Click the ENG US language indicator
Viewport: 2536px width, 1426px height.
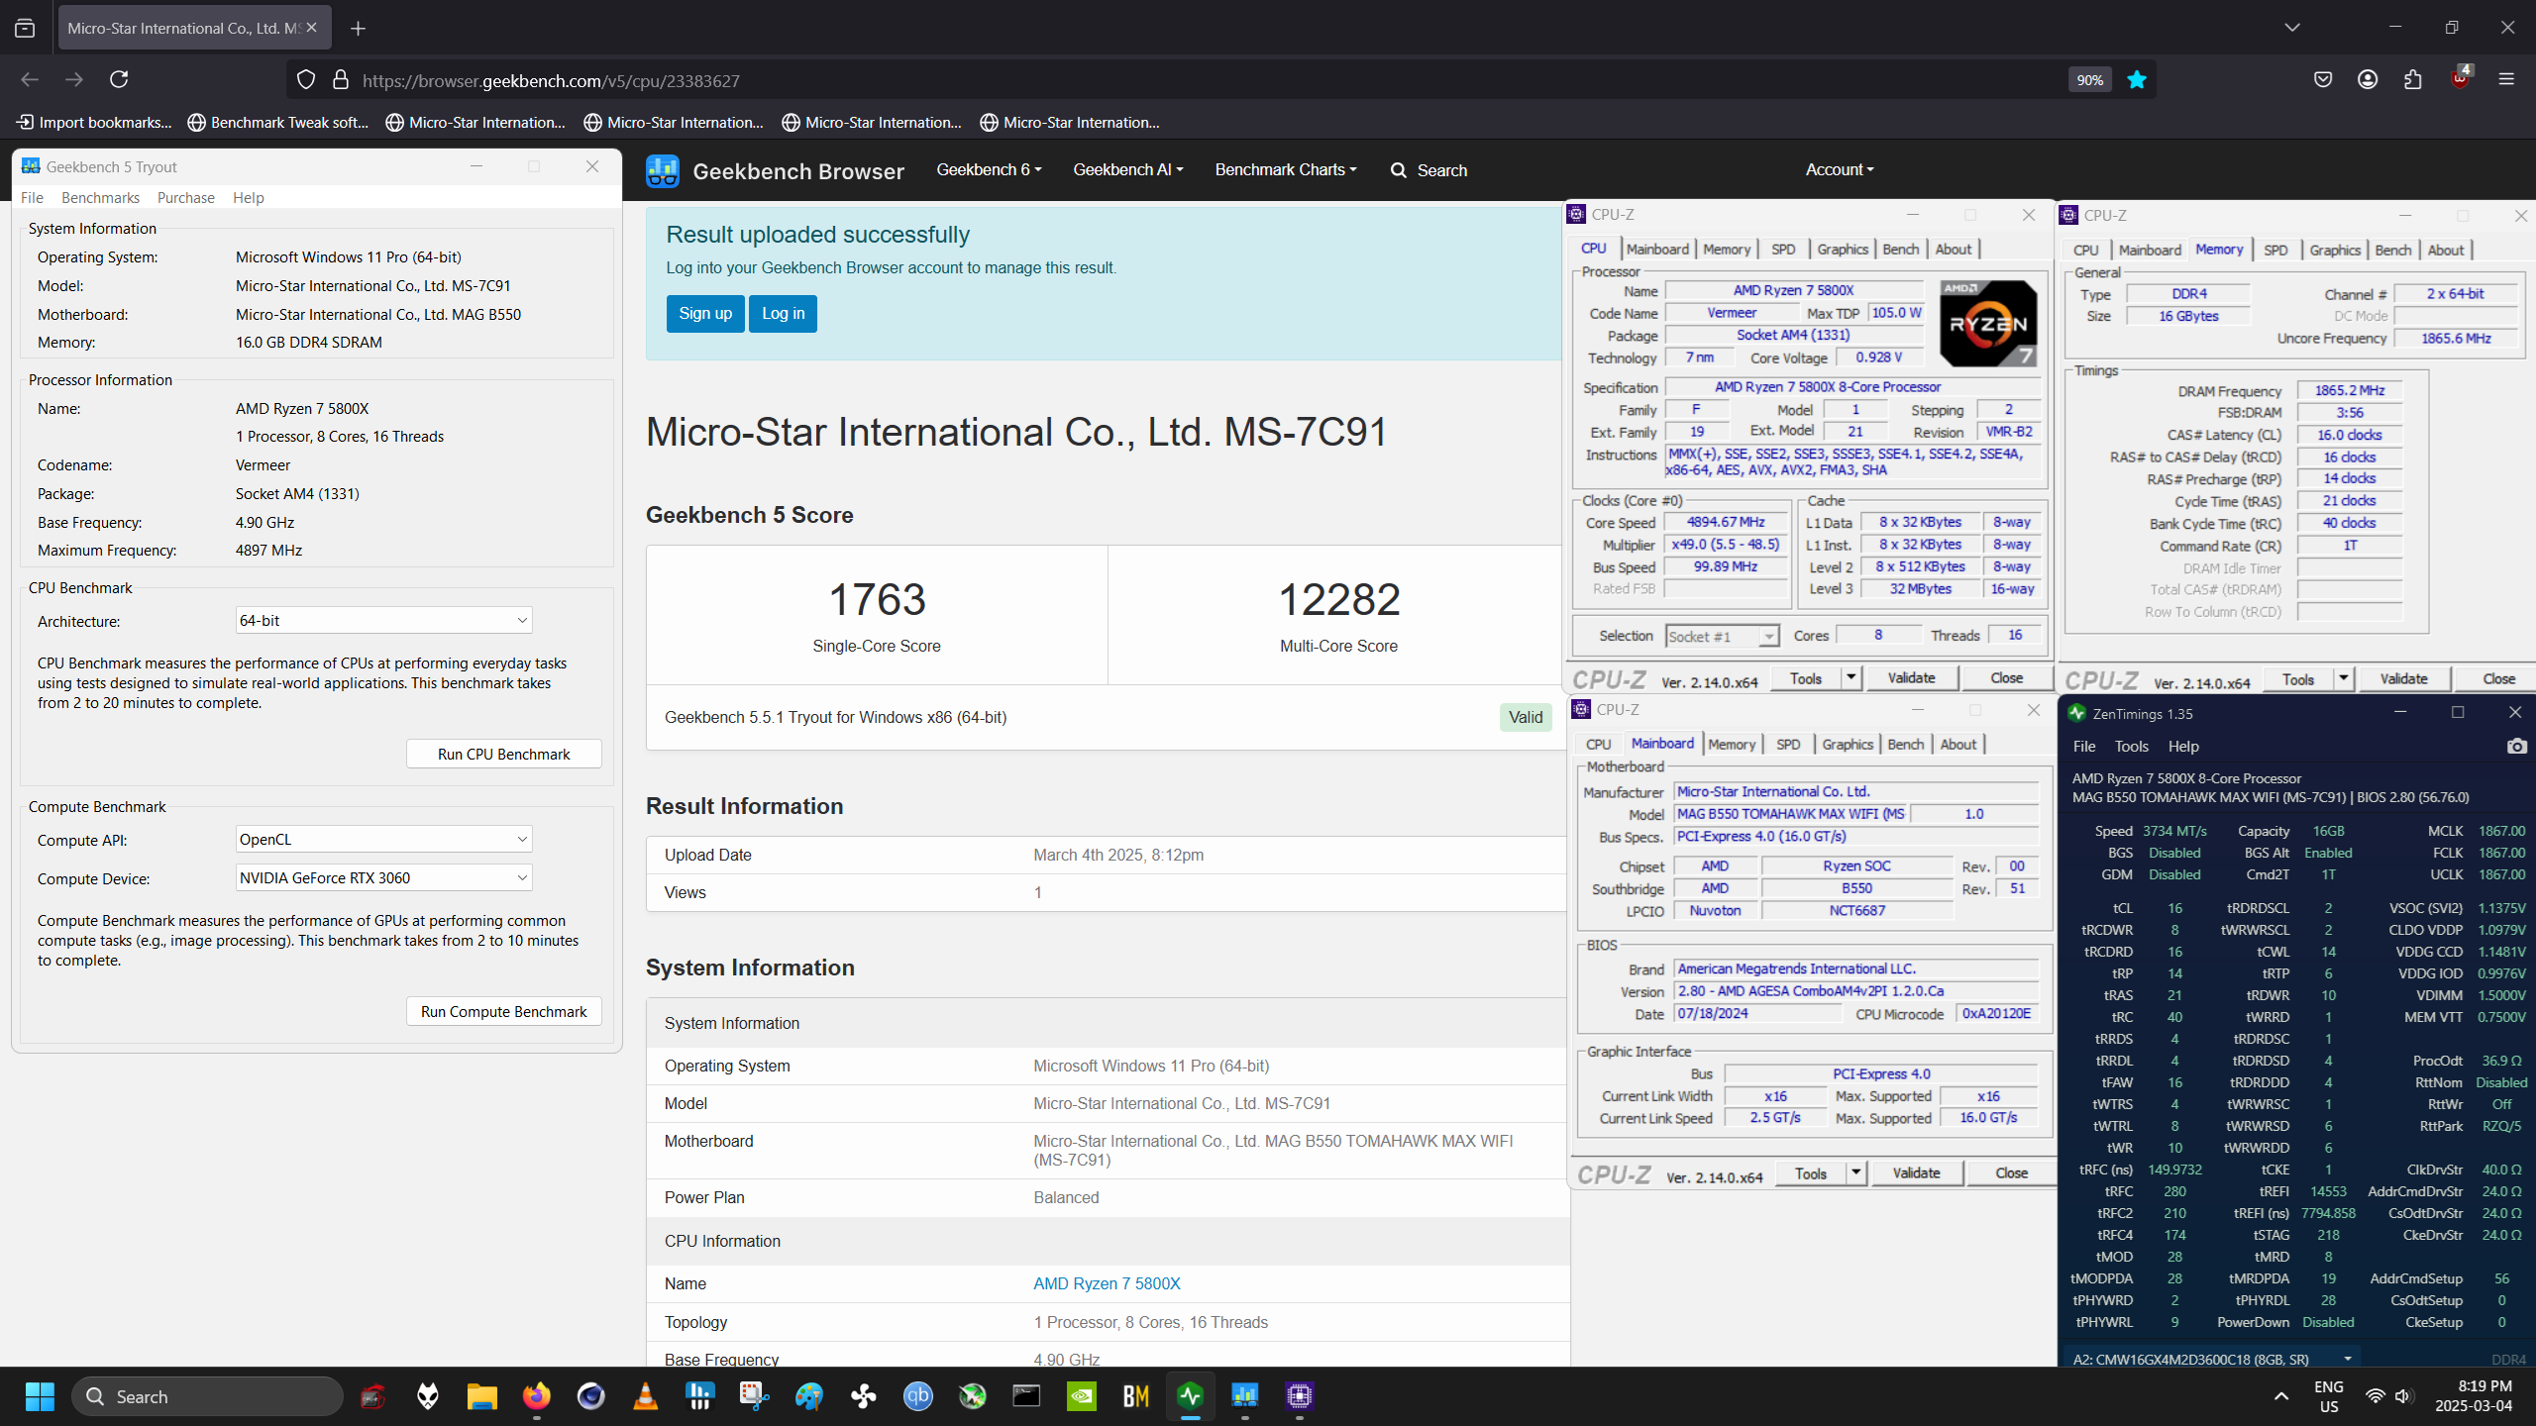click(x=2329, y=1396)
